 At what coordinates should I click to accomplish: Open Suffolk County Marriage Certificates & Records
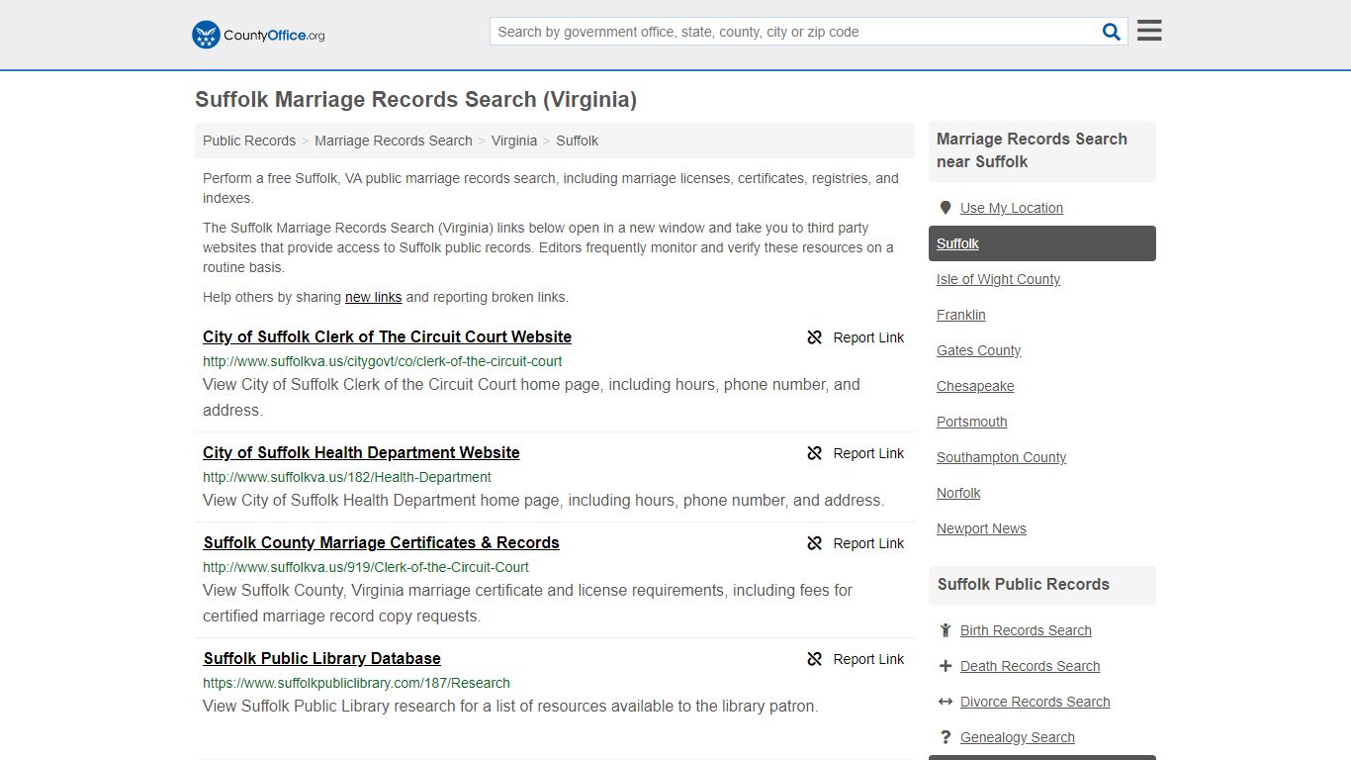[382, 542]
